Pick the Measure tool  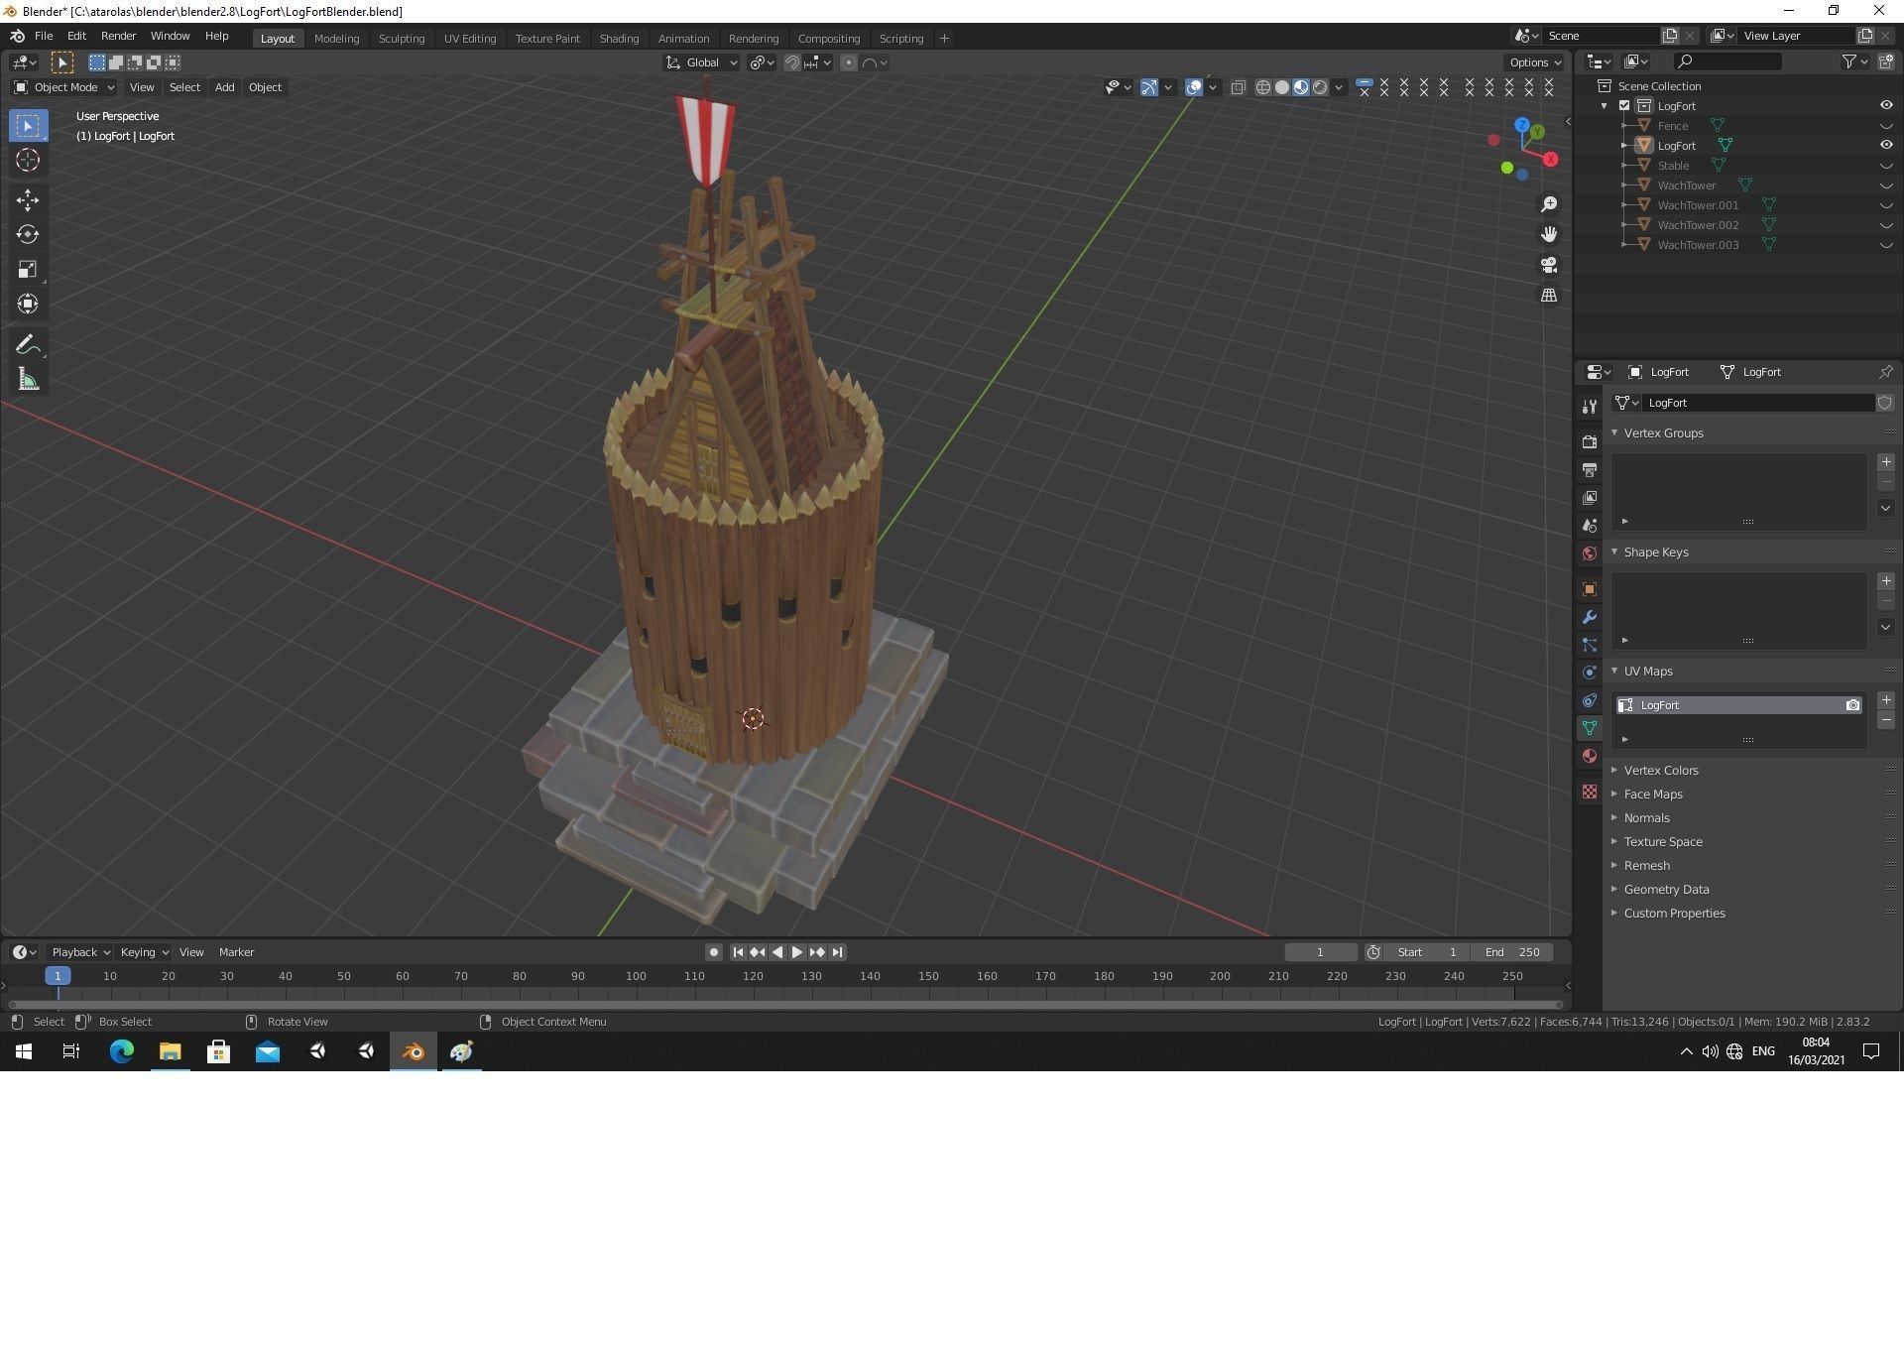coord(28,378)
